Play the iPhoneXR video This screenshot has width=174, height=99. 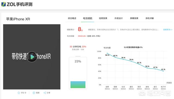32,57
